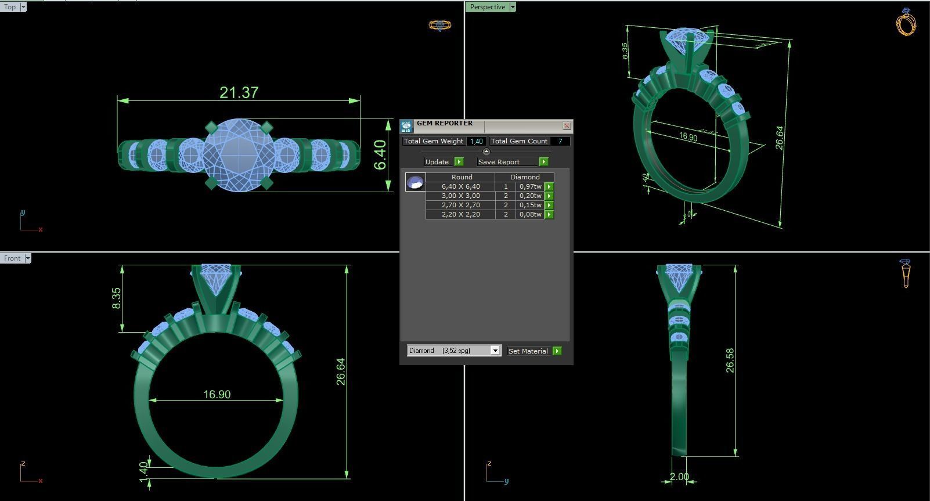The width and height of the screenshot is (930, 501).
Task: Expand the dropdown arrow beside Top viewport label
Action: point(23,7)
